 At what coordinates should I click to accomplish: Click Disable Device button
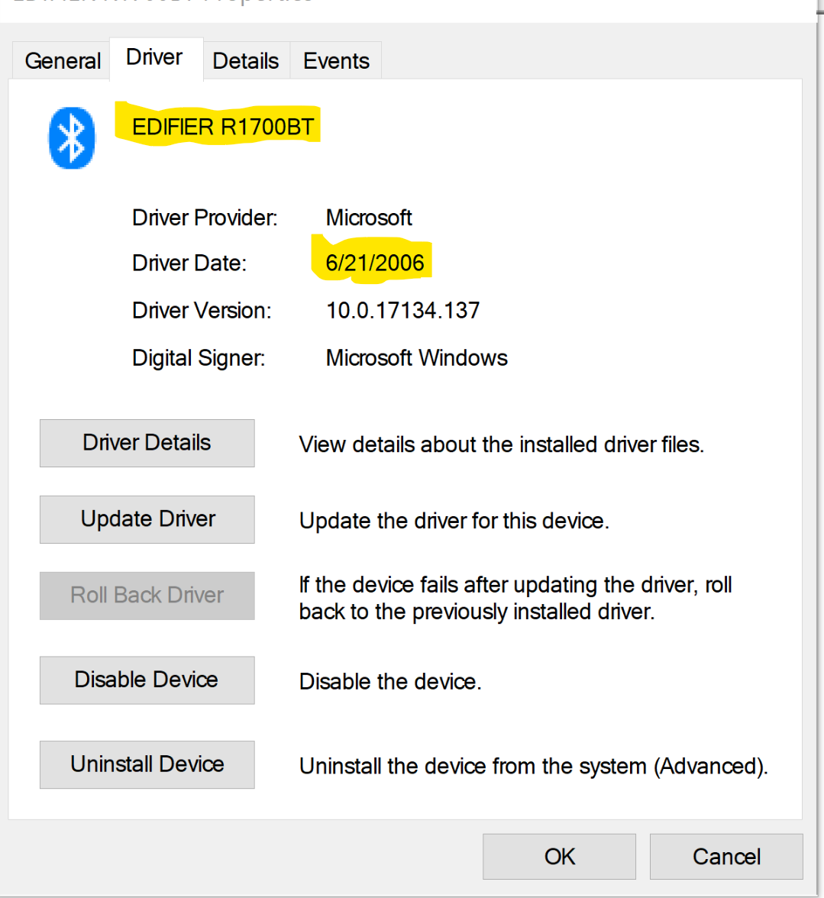147,680
